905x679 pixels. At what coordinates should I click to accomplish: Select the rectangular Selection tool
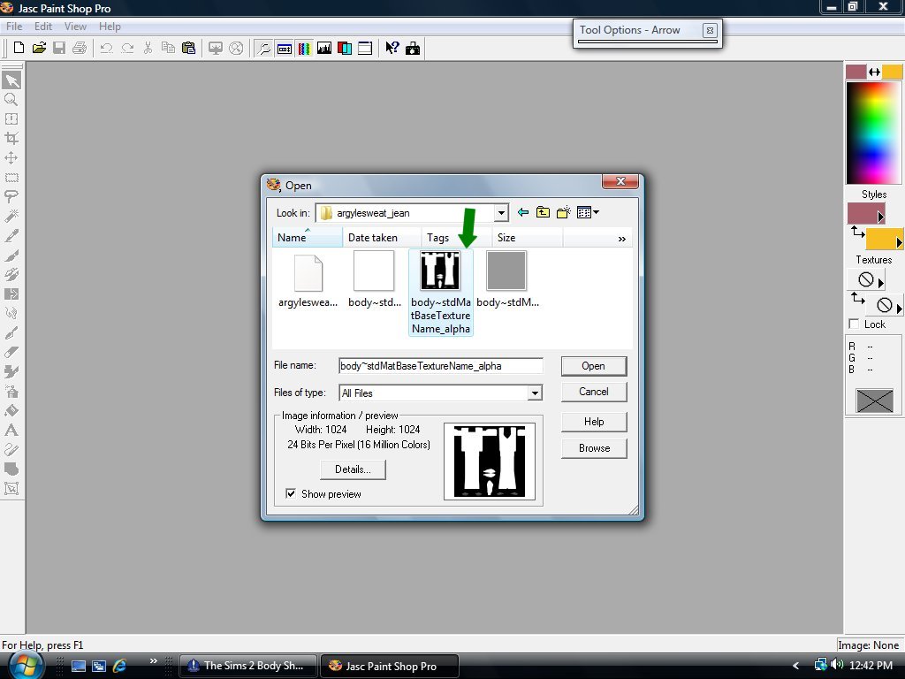[x=11, y=177]
